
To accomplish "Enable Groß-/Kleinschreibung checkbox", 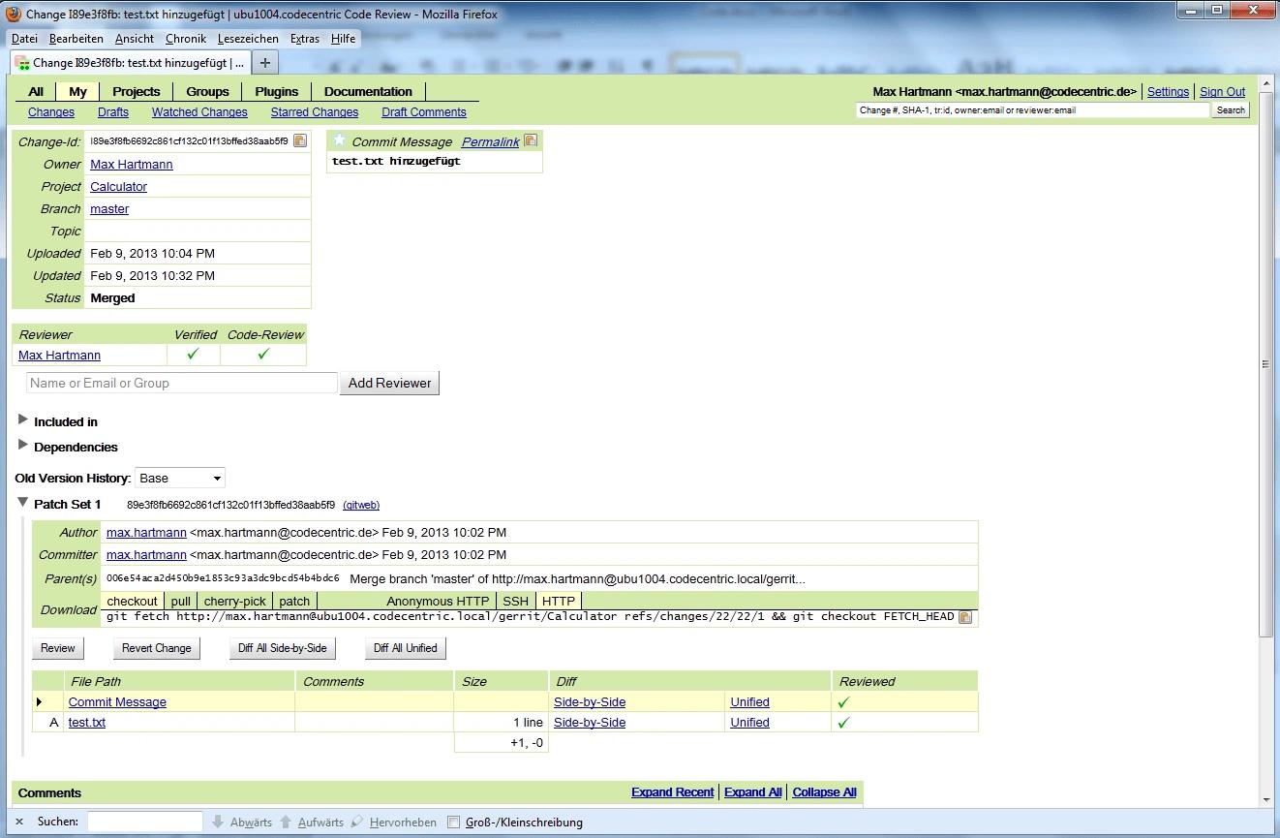I will tap(453, 822).
